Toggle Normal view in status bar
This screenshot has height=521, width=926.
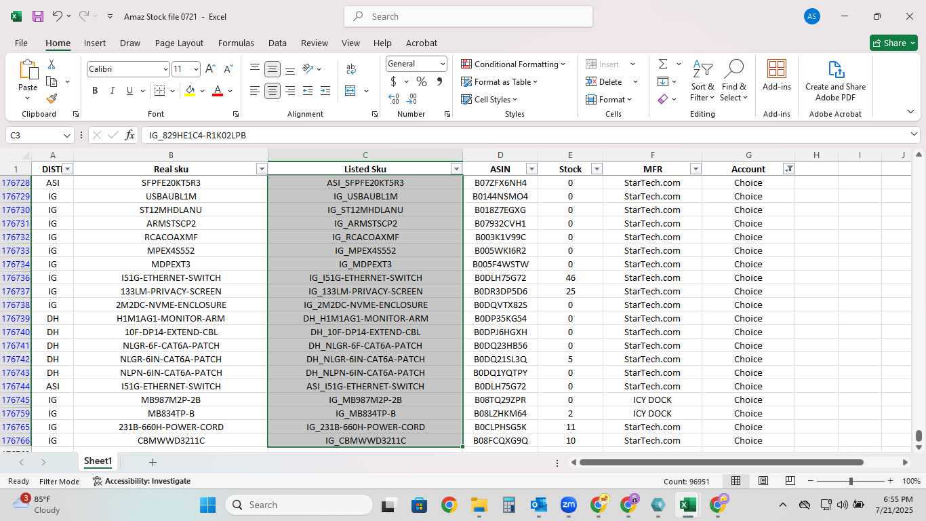click(x=736, y=481)
